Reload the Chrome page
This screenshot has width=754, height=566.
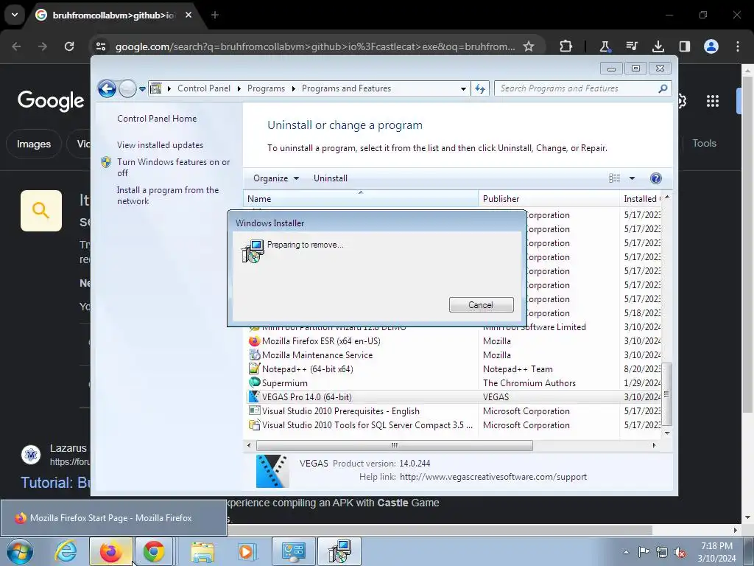[x=69, y=46]
